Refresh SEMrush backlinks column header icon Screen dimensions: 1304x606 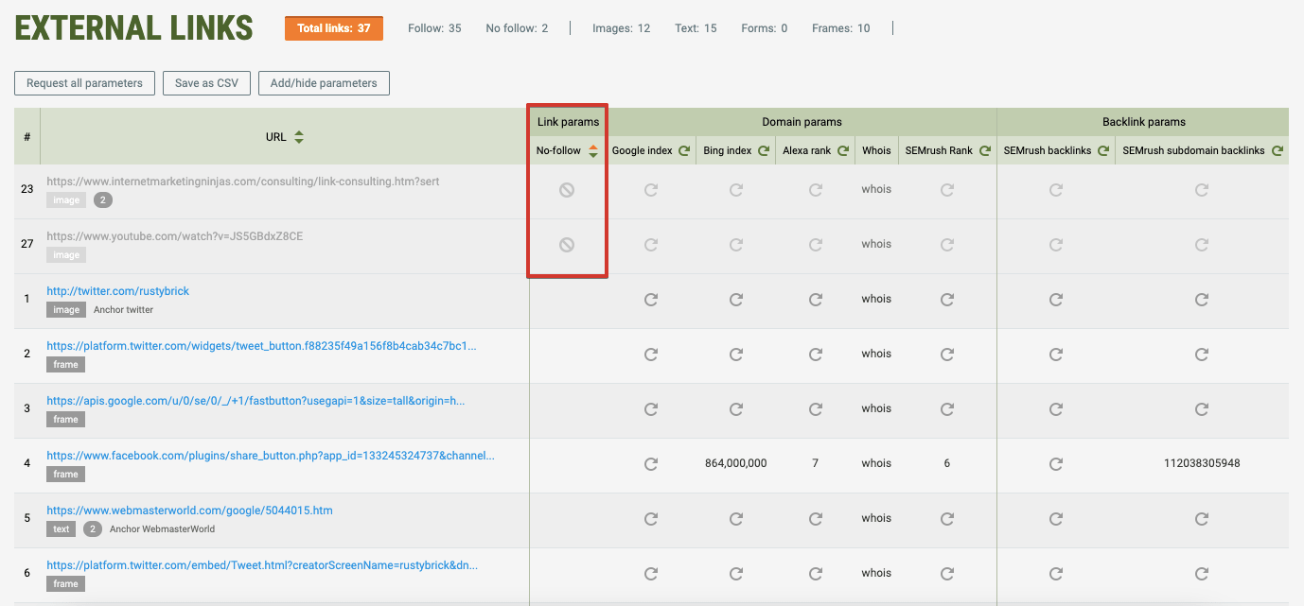point(1102,151)
